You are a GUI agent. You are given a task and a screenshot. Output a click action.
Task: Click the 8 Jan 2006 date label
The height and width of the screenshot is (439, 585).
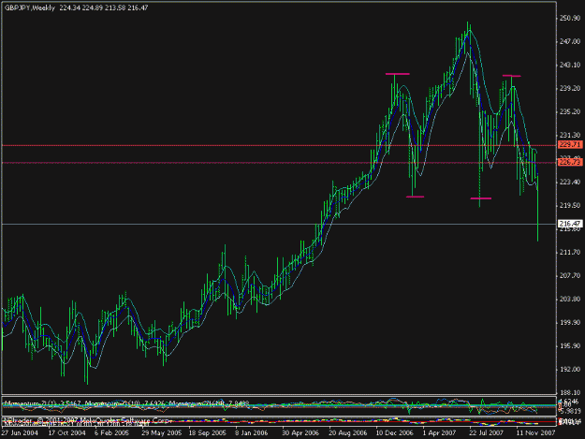click(x=252, y=433)
